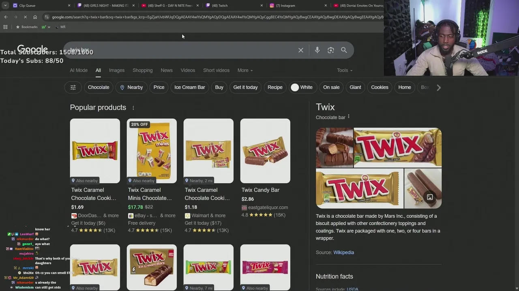Open the MR bookmark

tap(60, 27)
